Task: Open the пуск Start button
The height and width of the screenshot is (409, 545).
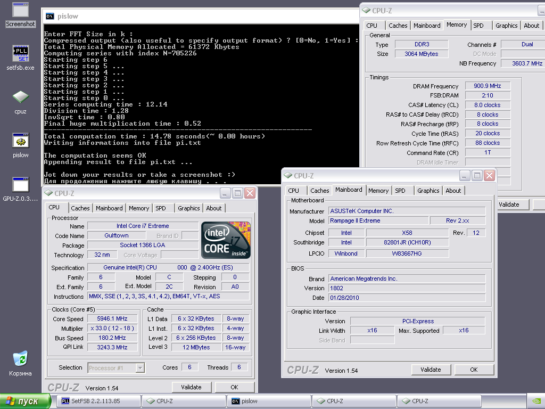Action: pyautogui.click(x=26, y=401)
